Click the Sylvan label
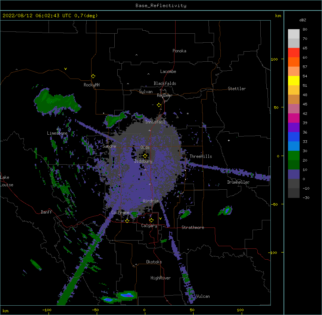 [146, 92]
